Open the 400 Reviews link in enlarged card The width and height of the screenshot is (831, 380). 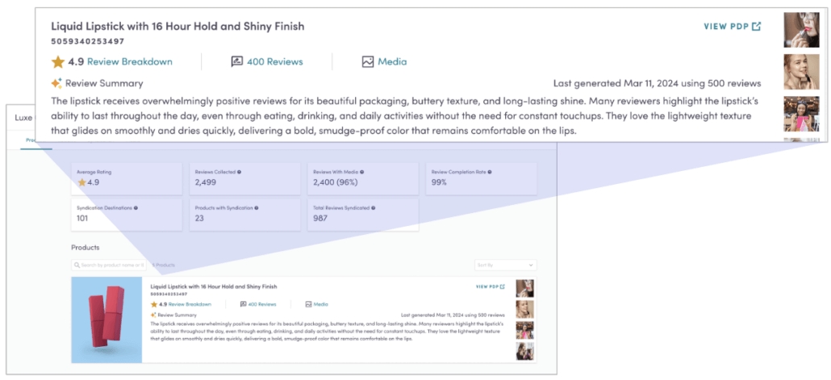coord(274,62)
